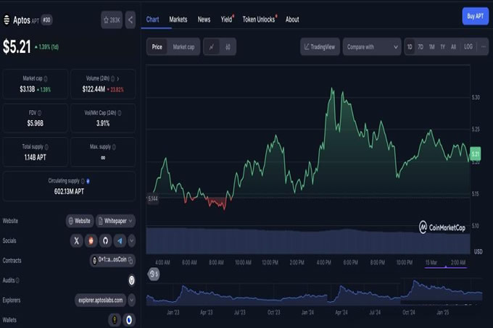Select the 7D time range
The width and height of the screenshot is (493, 328).
pos(420,47)
